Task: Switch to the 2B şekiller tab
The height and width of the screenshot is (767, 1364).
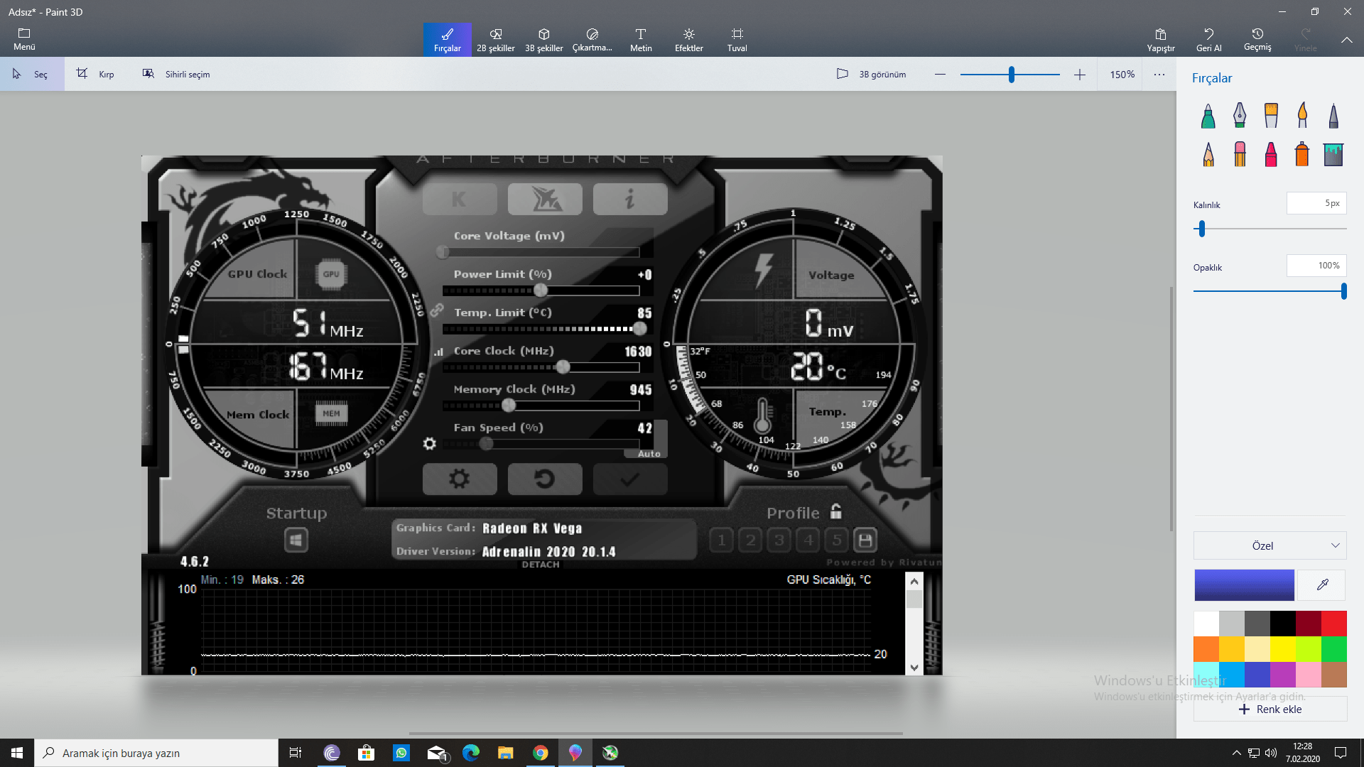Action: (x=495, y=40)
